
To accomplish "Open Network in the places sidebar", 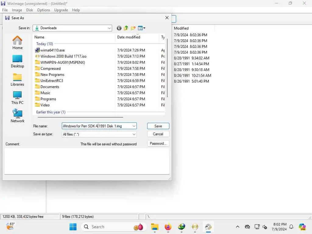I will (17, 116).
